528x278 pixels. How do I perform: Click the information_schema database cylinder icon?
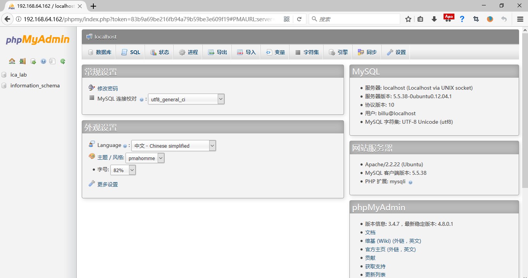click(4, 85)
